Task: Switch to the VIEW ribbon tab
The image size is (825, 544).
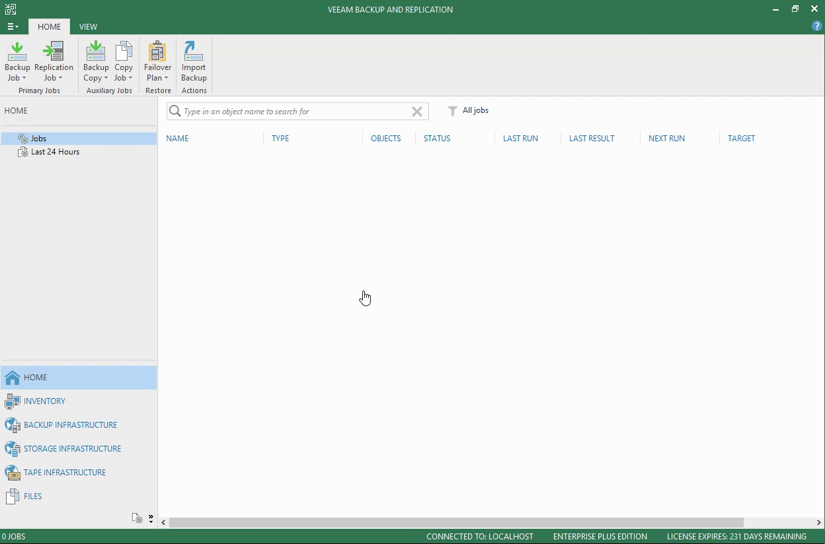Action: click(x=88, y=26)
